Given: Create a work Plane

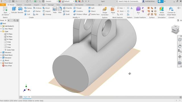Looking at the screenshot, I should click(113, 10).
